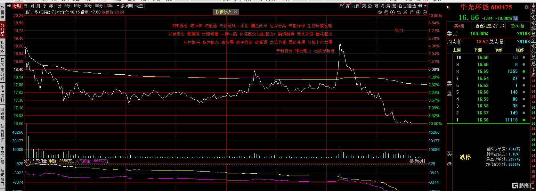The height and width of the screenshot is (191, 536).
Task: Jump to 顶部 of order book
Action: pyautogui.click(x=499, y=50)
